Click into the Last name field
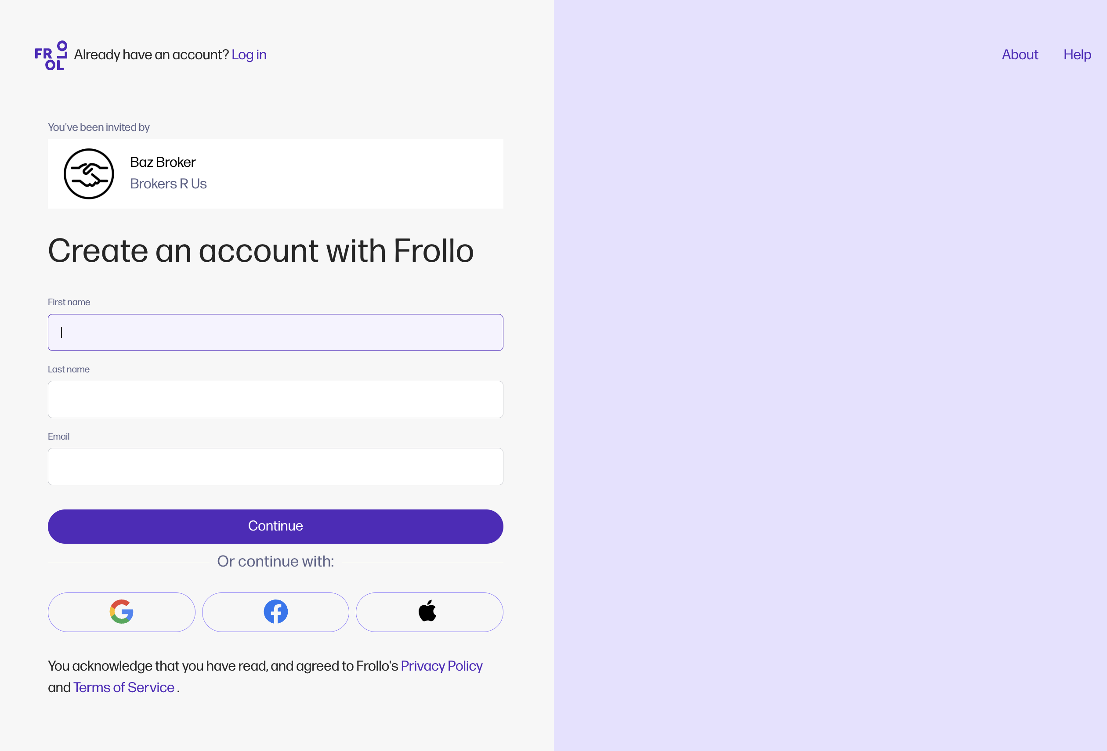Screen dimensions: 1107x751 275,400
